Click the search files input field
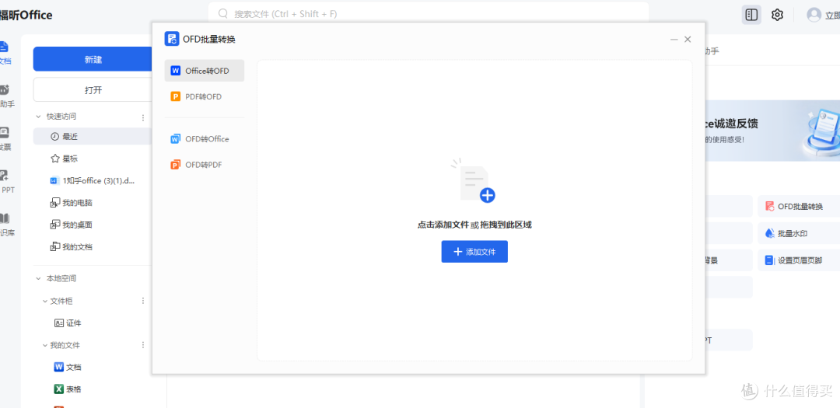The height and width of the screenshot is (408, 840). tap(429, 14)
